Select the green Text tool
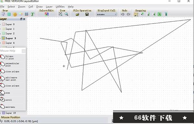The image size is (194, 124). 32,14
